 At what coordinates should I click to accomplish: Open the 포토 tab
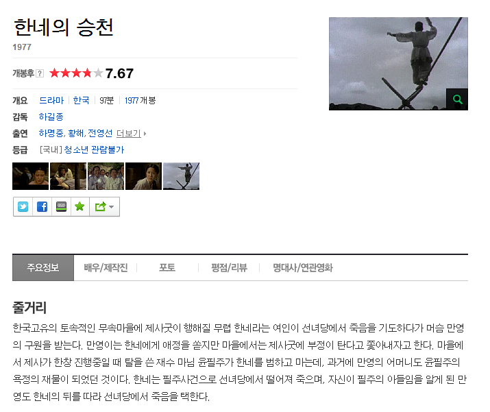pos(167,268)
